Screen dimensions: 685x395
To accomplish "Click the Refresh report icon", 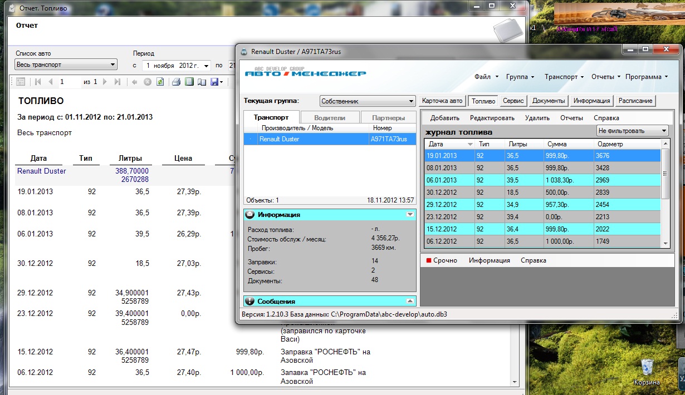I will click(160, 82).
